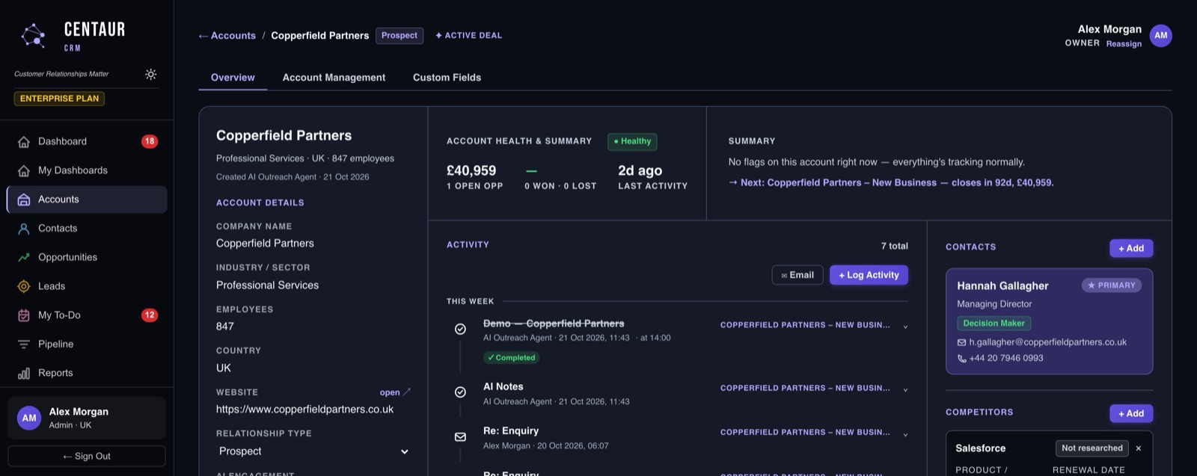1197x476 pixels.
Task: Add a competitor with + Add
Action: tap(1131, 413)
